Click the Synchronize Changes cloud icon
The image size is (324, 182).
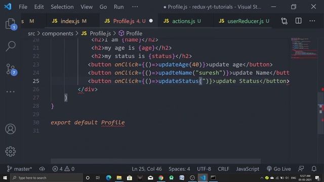pyautogui.click(x=42, y=169)
